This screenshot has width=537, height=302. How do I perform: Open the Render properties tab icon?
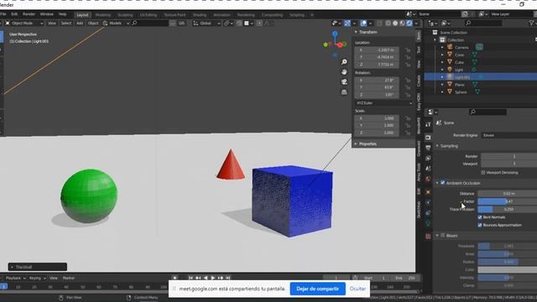pyautogui.click(x=428, y=138)
